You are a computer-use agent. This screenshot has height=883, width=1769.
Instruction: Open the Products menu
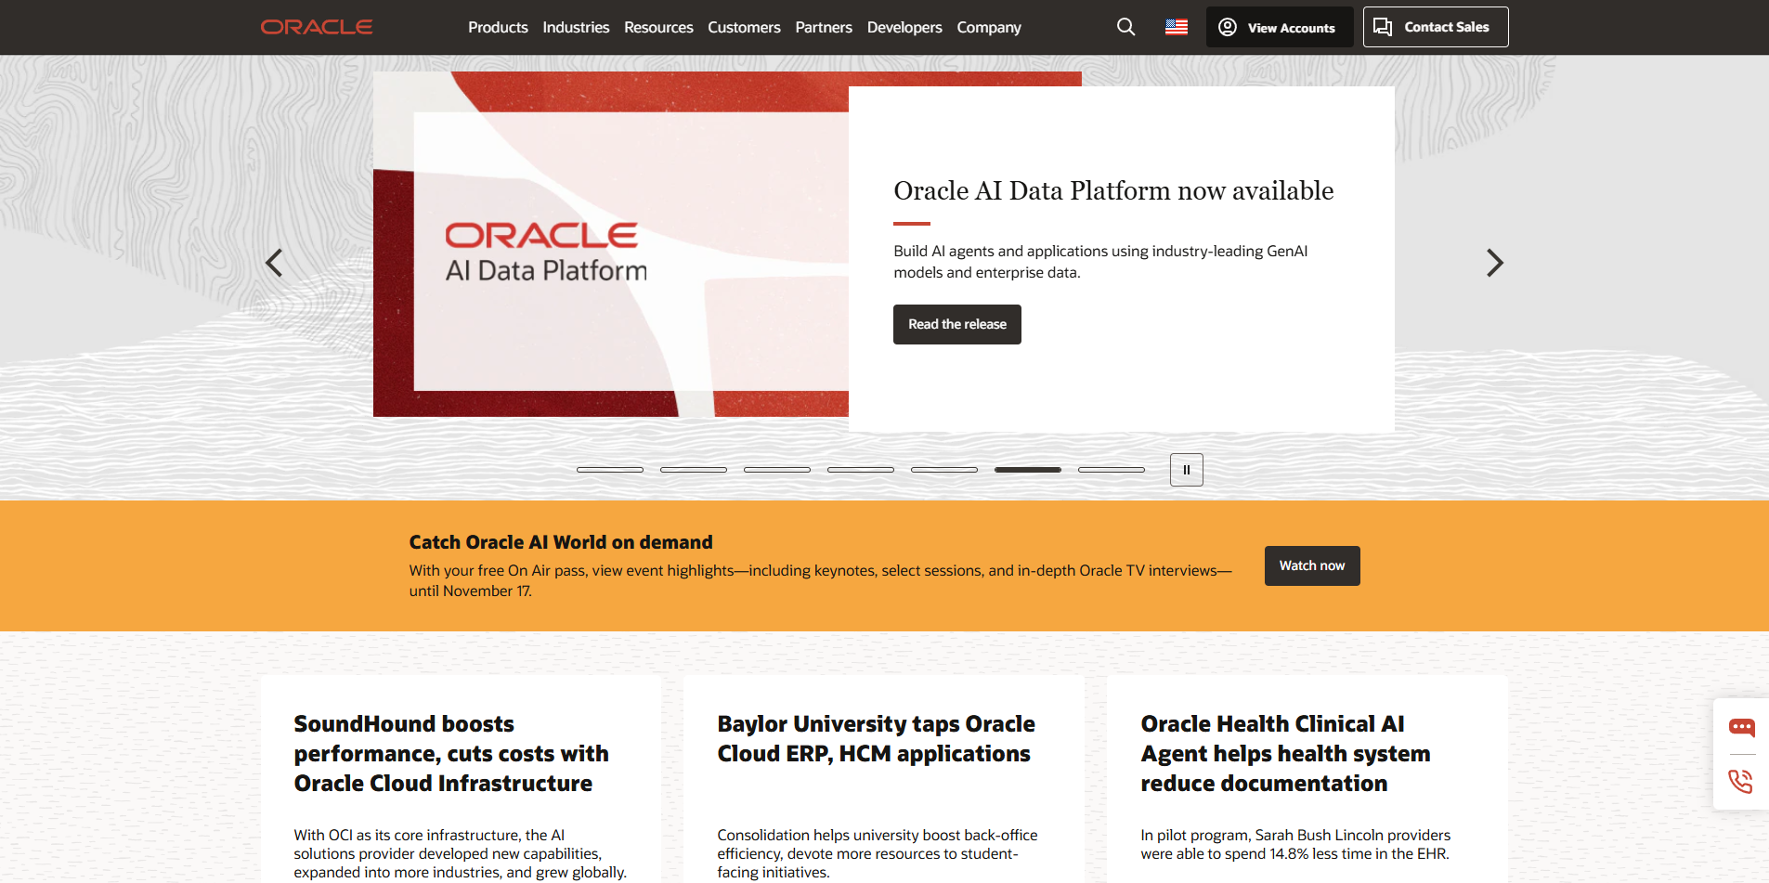click(498, 27)
